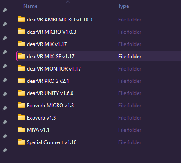Click the Spatial Connect v1.10 folder icon
Image resolution: width=181 pixels, height=163 pixels.
tap(22, 142)
